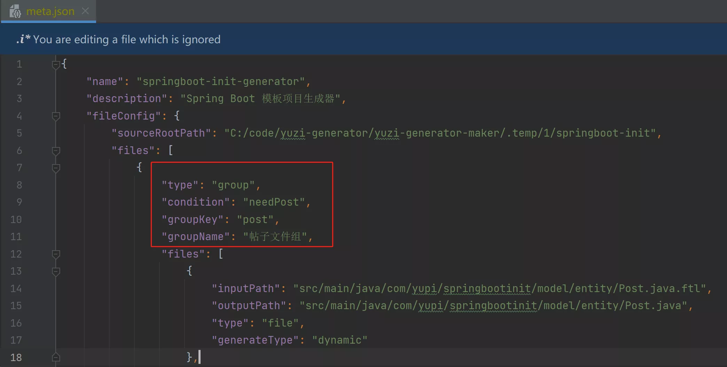The height and width of the screenshot is (367, 727).
Task: Click the "needPost" value
Action: (274, 202)
